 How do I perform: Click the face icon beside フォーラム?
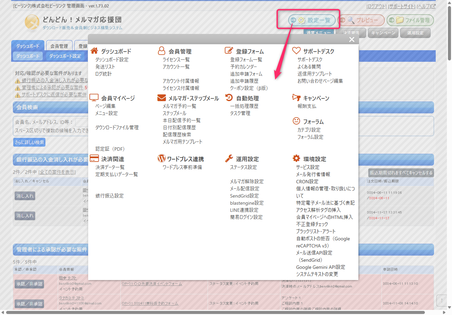tap(296, 121)
